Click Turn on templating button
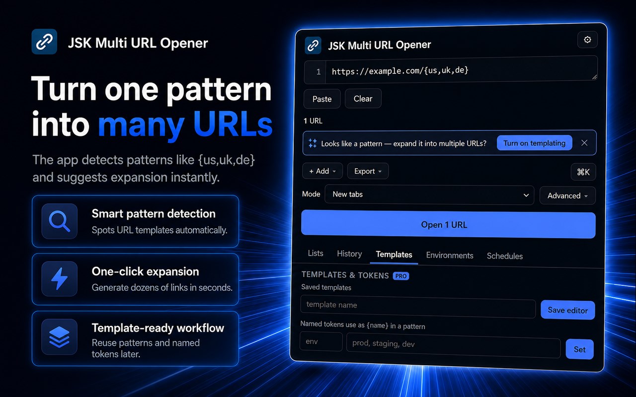 tap(535, 143)
